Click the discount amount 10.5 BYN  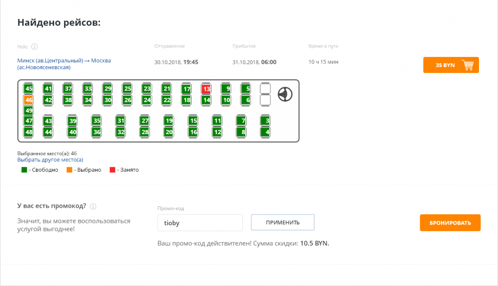pyautogui.click(x=315, y=243)
